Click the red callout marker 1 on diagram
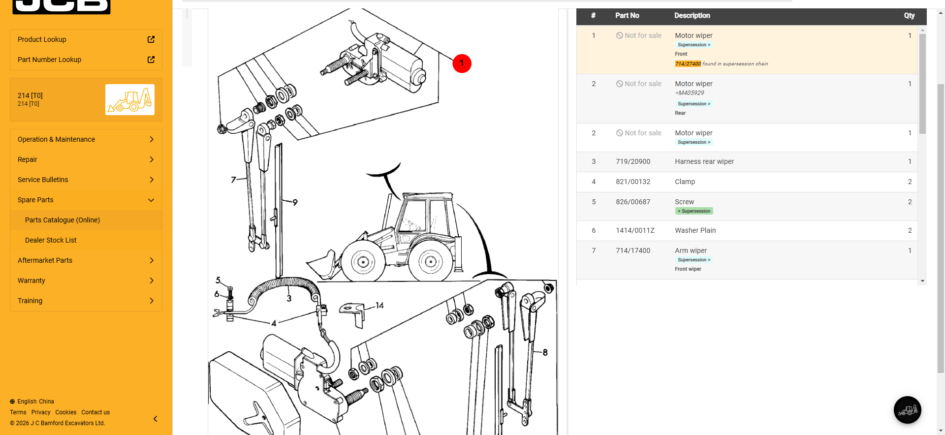The width and height of the screenshot is (945, 435). pos(462,63)
